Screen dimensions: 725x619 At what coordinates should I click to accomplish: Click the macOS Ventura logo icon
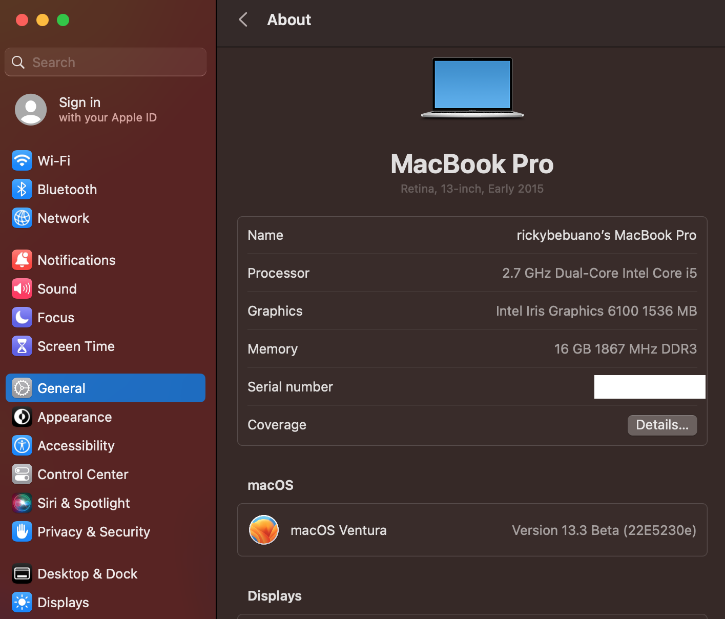[264, 530]
